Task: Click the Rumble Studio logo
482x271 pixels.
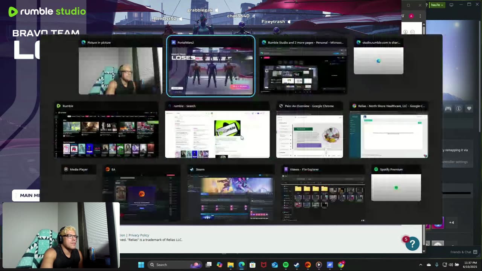Action: click(x=47, y=12)
